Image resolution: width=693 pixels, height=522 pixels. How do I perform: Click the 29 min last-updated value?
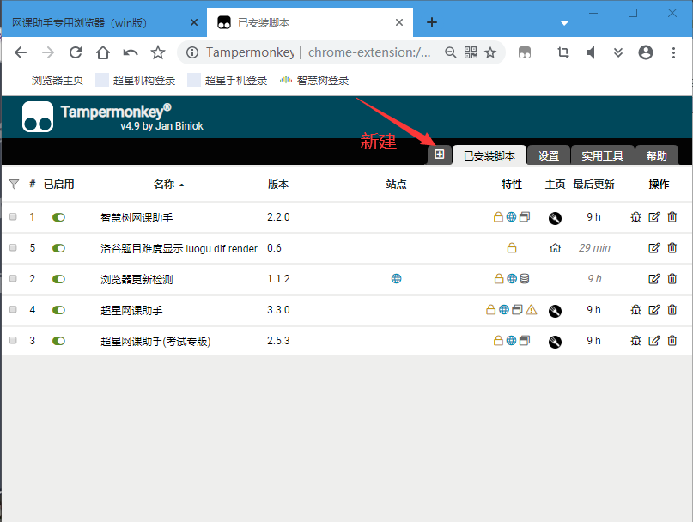point(594,248)
